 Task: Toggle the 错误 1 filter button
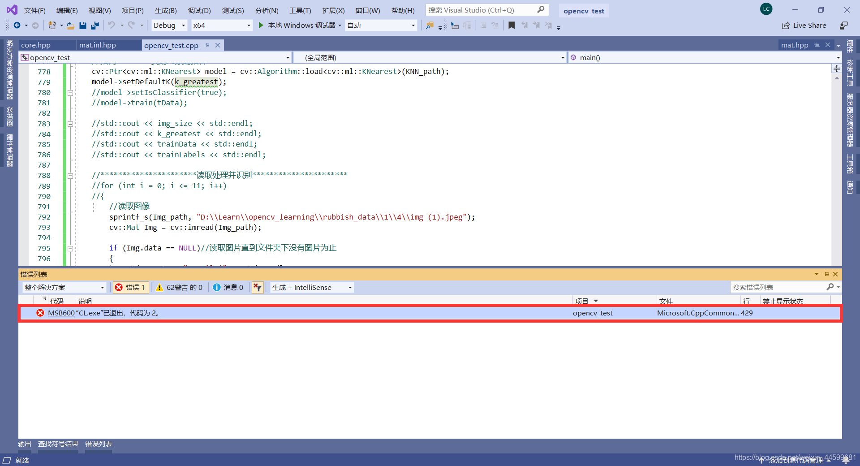click(x=130, y=287)
